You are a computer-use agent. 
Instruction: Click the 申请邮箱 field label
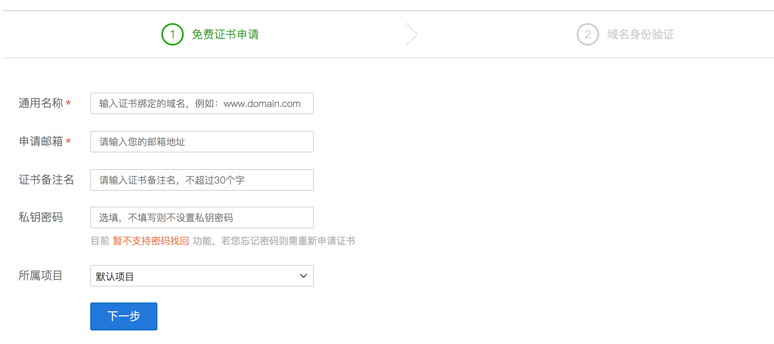click(41, 141)
